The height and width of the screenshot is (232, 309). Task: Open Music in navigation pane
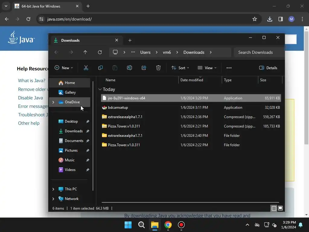point(70,160)
